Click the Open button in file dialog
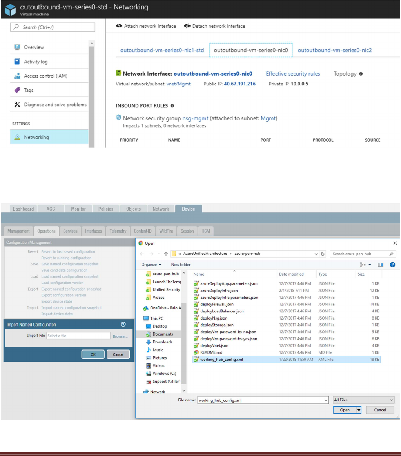The width and height of the screenshot is (401, 456). (345, 410)
